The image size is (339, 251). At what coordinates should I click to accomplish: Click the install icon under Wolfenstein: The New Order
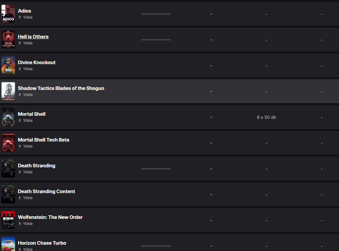pos(20,224)
